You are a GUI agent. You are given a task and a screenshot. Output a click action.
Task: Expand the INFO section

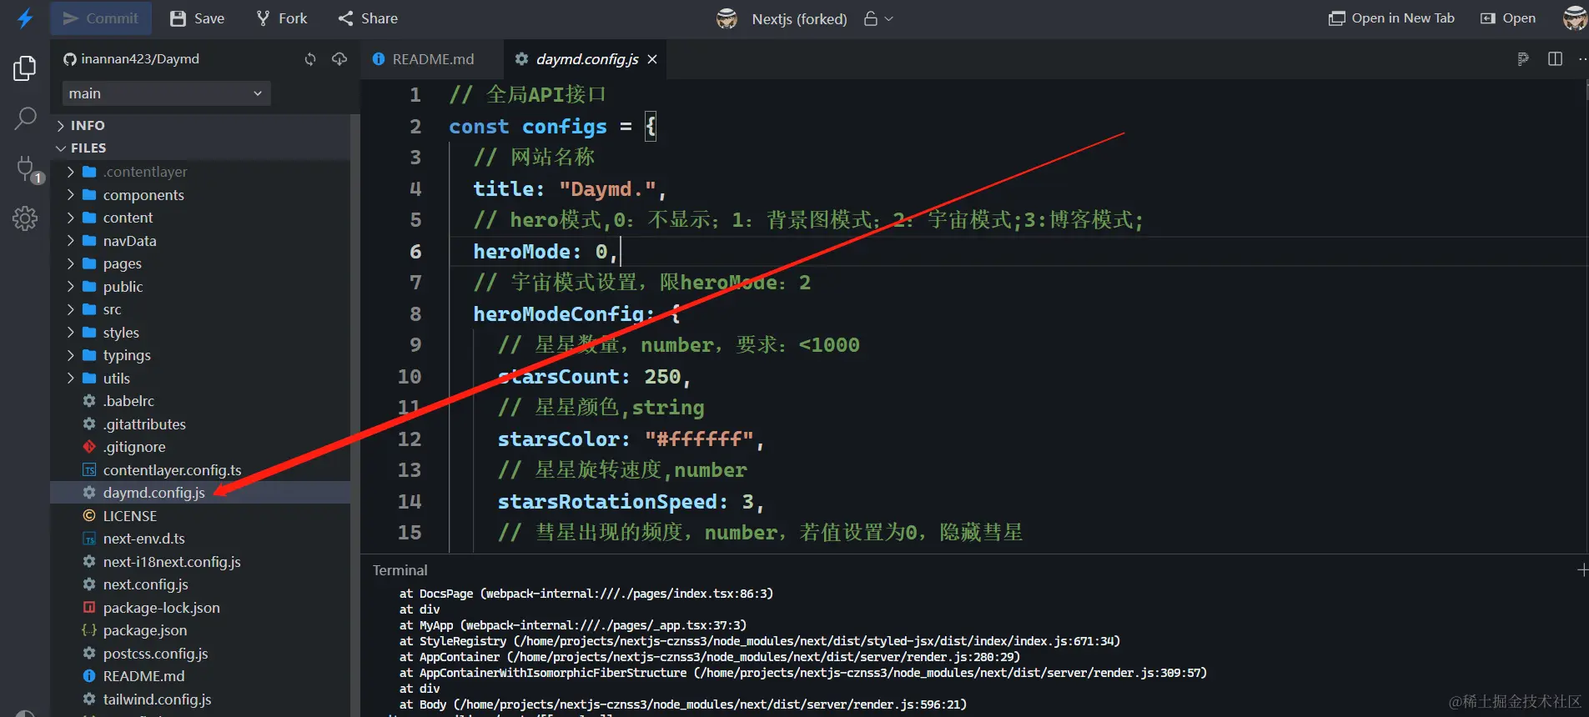pyautogui.click(x=200, y=125)
